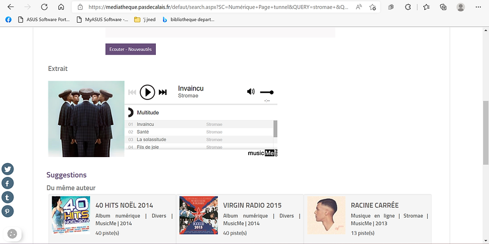Go back in browser history
The height and width of the screenshot is (244, 489).
[11, 7]
